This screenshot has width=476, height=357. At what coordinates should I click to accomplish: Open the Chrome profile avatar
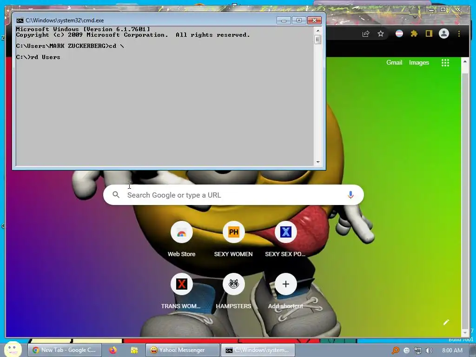444,33
